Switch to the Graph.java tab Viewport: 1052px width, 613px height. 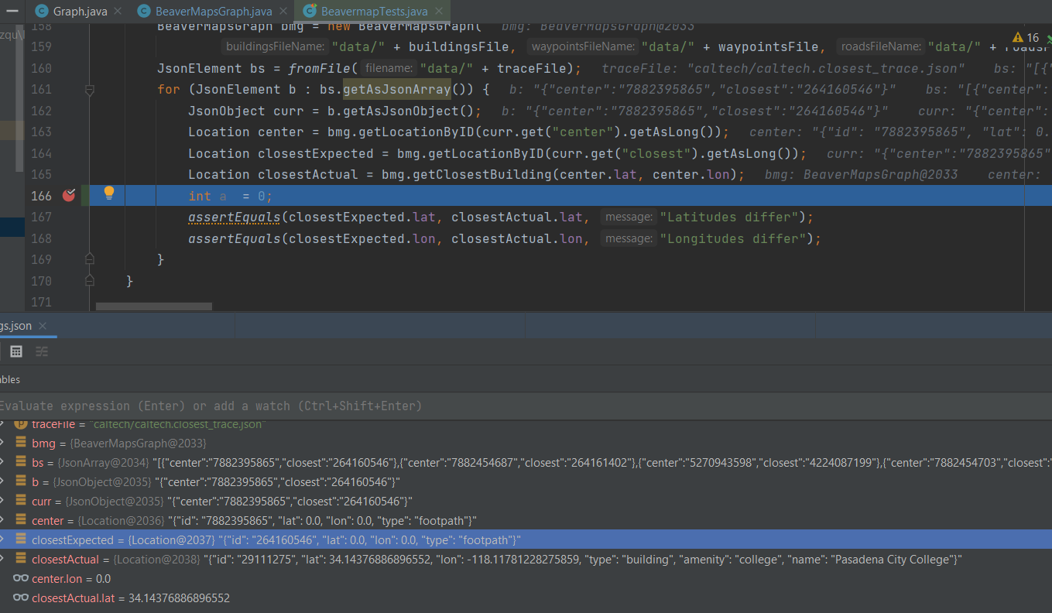[80, 12]
